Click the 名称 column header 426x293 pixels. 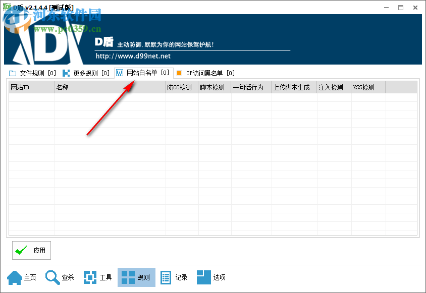[110, 87]
